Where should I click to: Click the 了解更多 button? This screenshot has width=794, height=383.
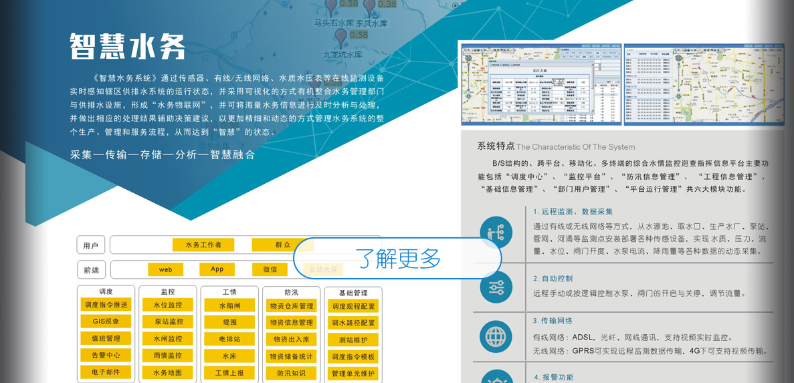tap(397, 258)
